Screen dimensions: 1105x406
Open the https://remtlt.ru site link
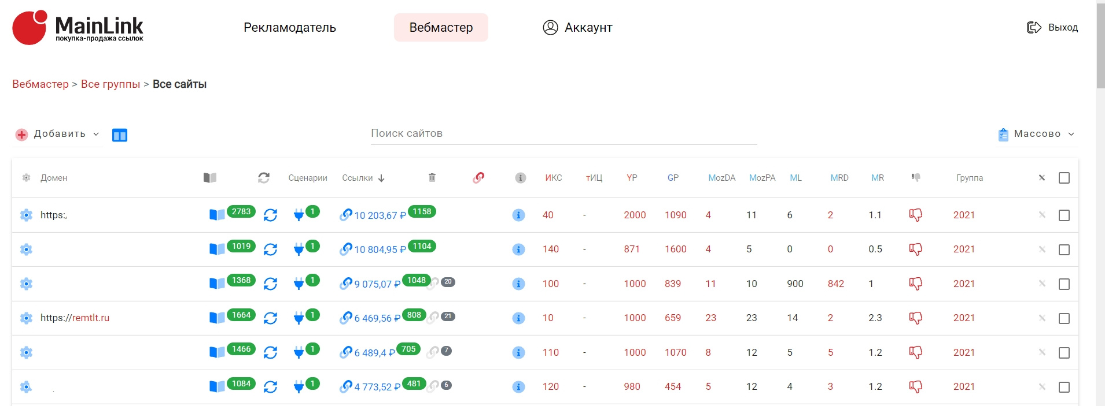coord(75,318)
